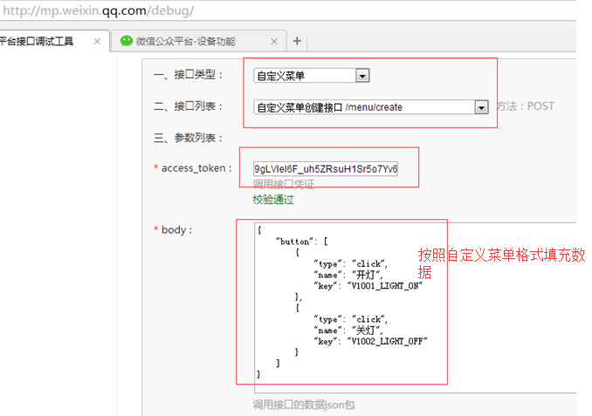Click arrow of 自定义菜单 combo box

tap(362, 76)
